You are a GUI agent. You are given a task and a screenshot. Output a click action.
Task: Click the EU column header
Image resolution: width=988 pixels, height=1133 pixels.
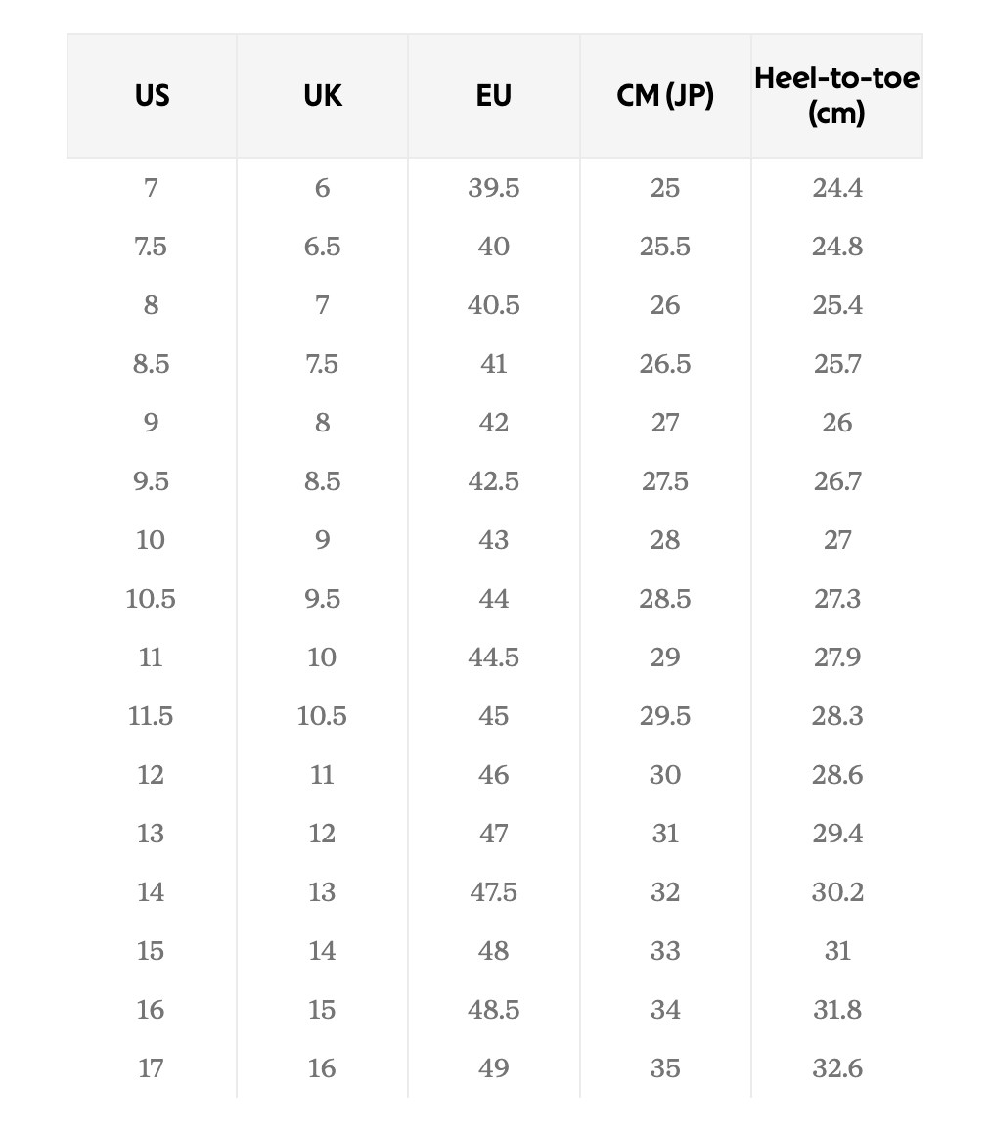point(494,96)
